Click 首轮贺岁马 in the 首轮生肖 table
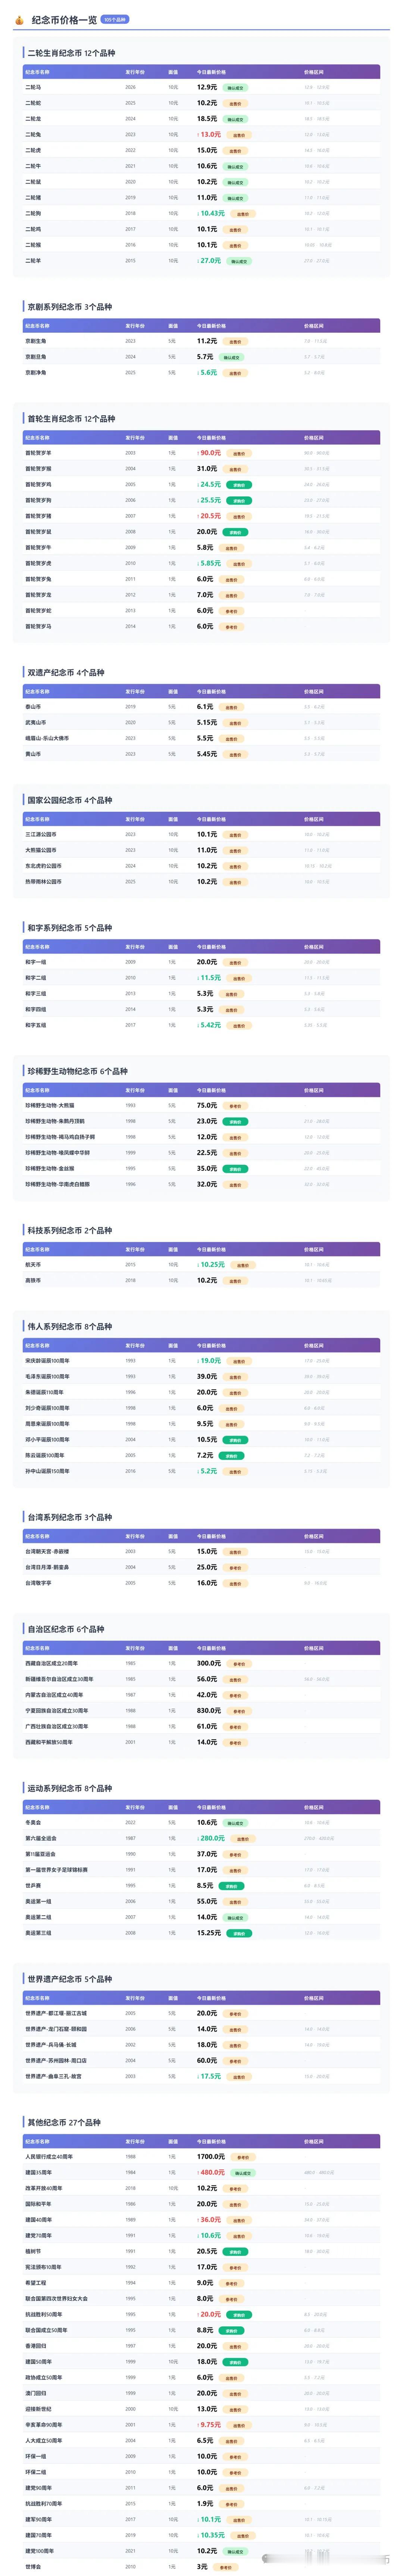This screenshot has width=403, height=2576. tap(38, 627)
